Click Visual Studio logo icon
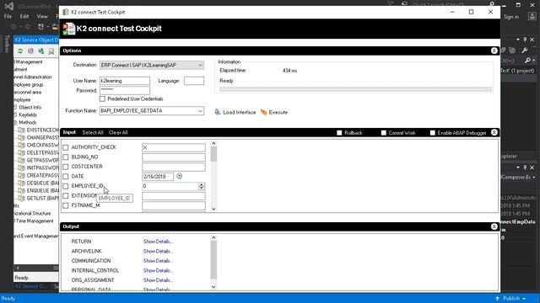The width and height of the screenshot is (540, 303). point(9,6)
